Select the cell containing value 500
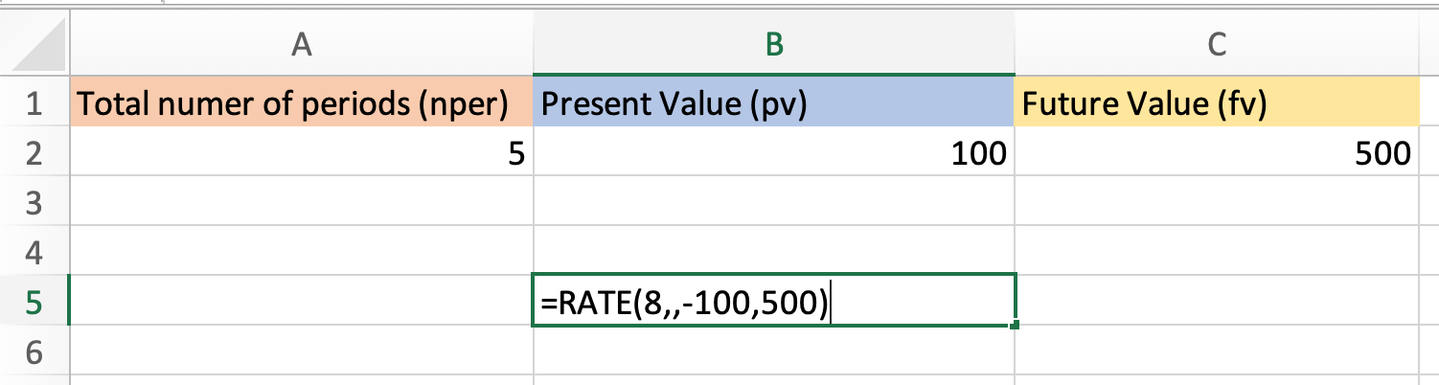Image resolution: width=1439 pixels, height=385 pixels. pos(1217,153)
